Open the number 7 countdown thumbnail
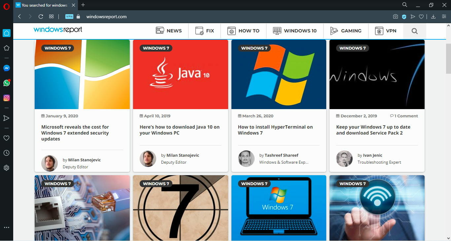Image resolution: width=451 pixels, height=241 pixels. tap(181, 208)
